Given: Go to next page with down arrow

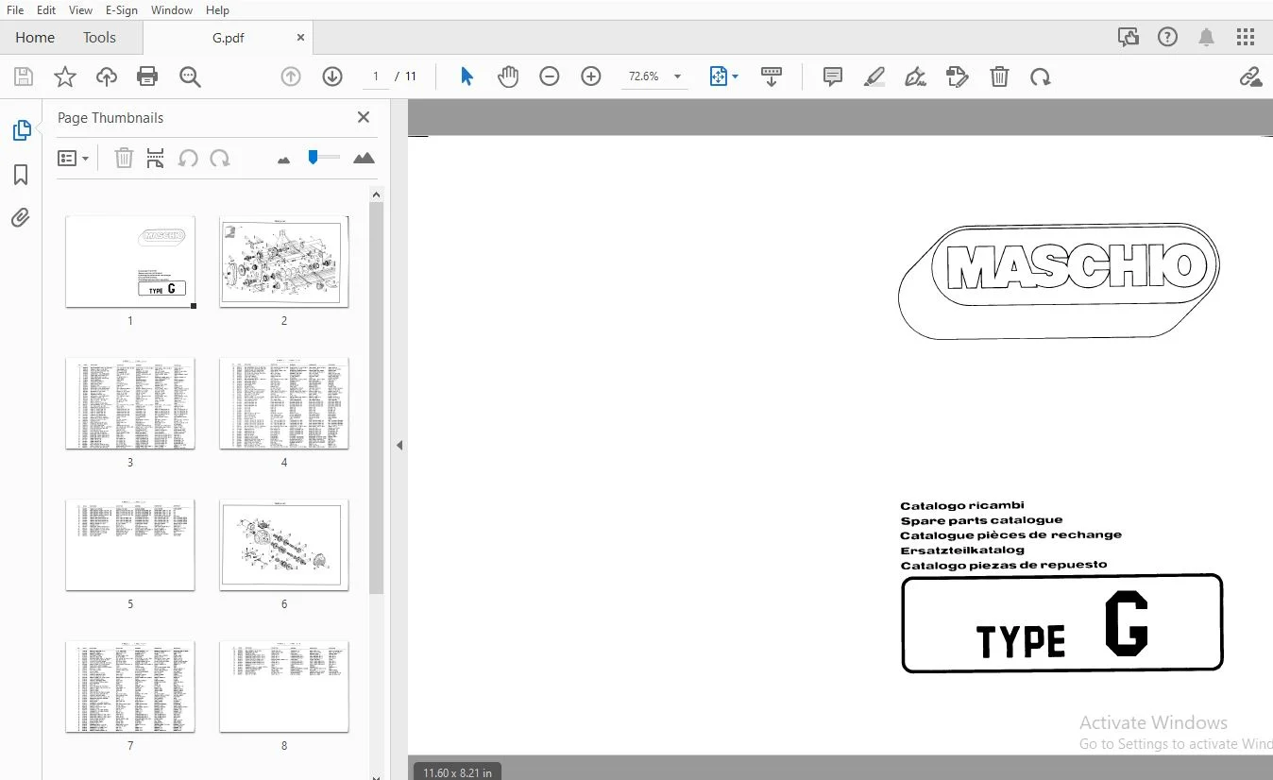Looking at the screenshot, I should [332, 76].
